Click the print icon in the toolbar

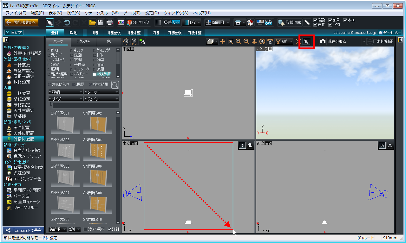coord(109,22)
